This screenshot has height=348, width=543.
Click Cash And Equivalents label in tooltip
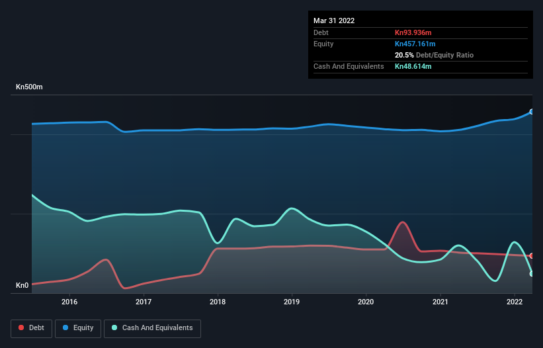pos(349,66)
